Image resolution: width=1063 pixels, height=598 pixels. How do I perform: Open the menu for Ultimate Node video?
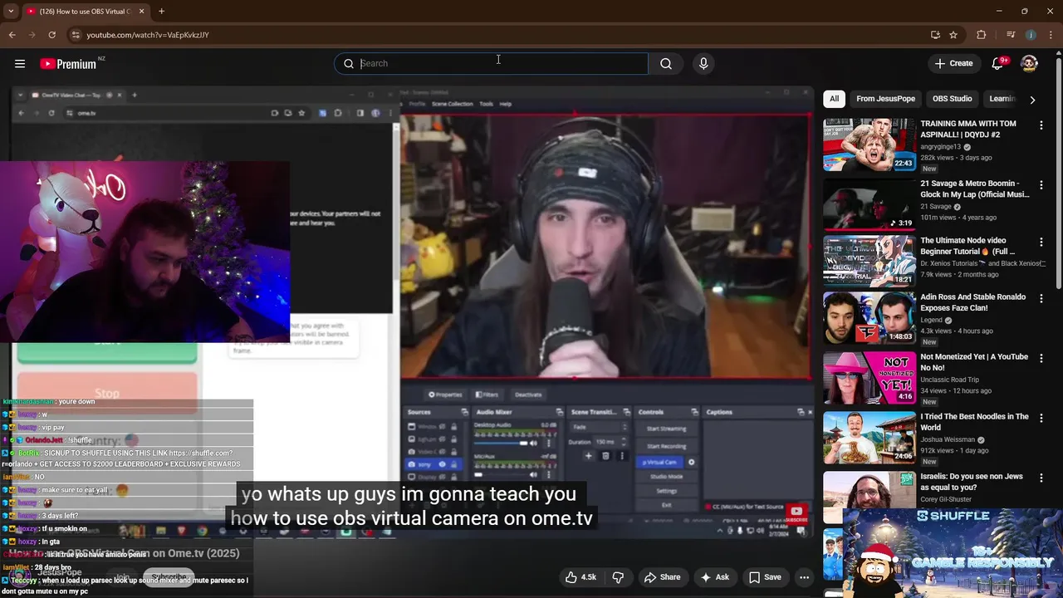pos(1041,243)
